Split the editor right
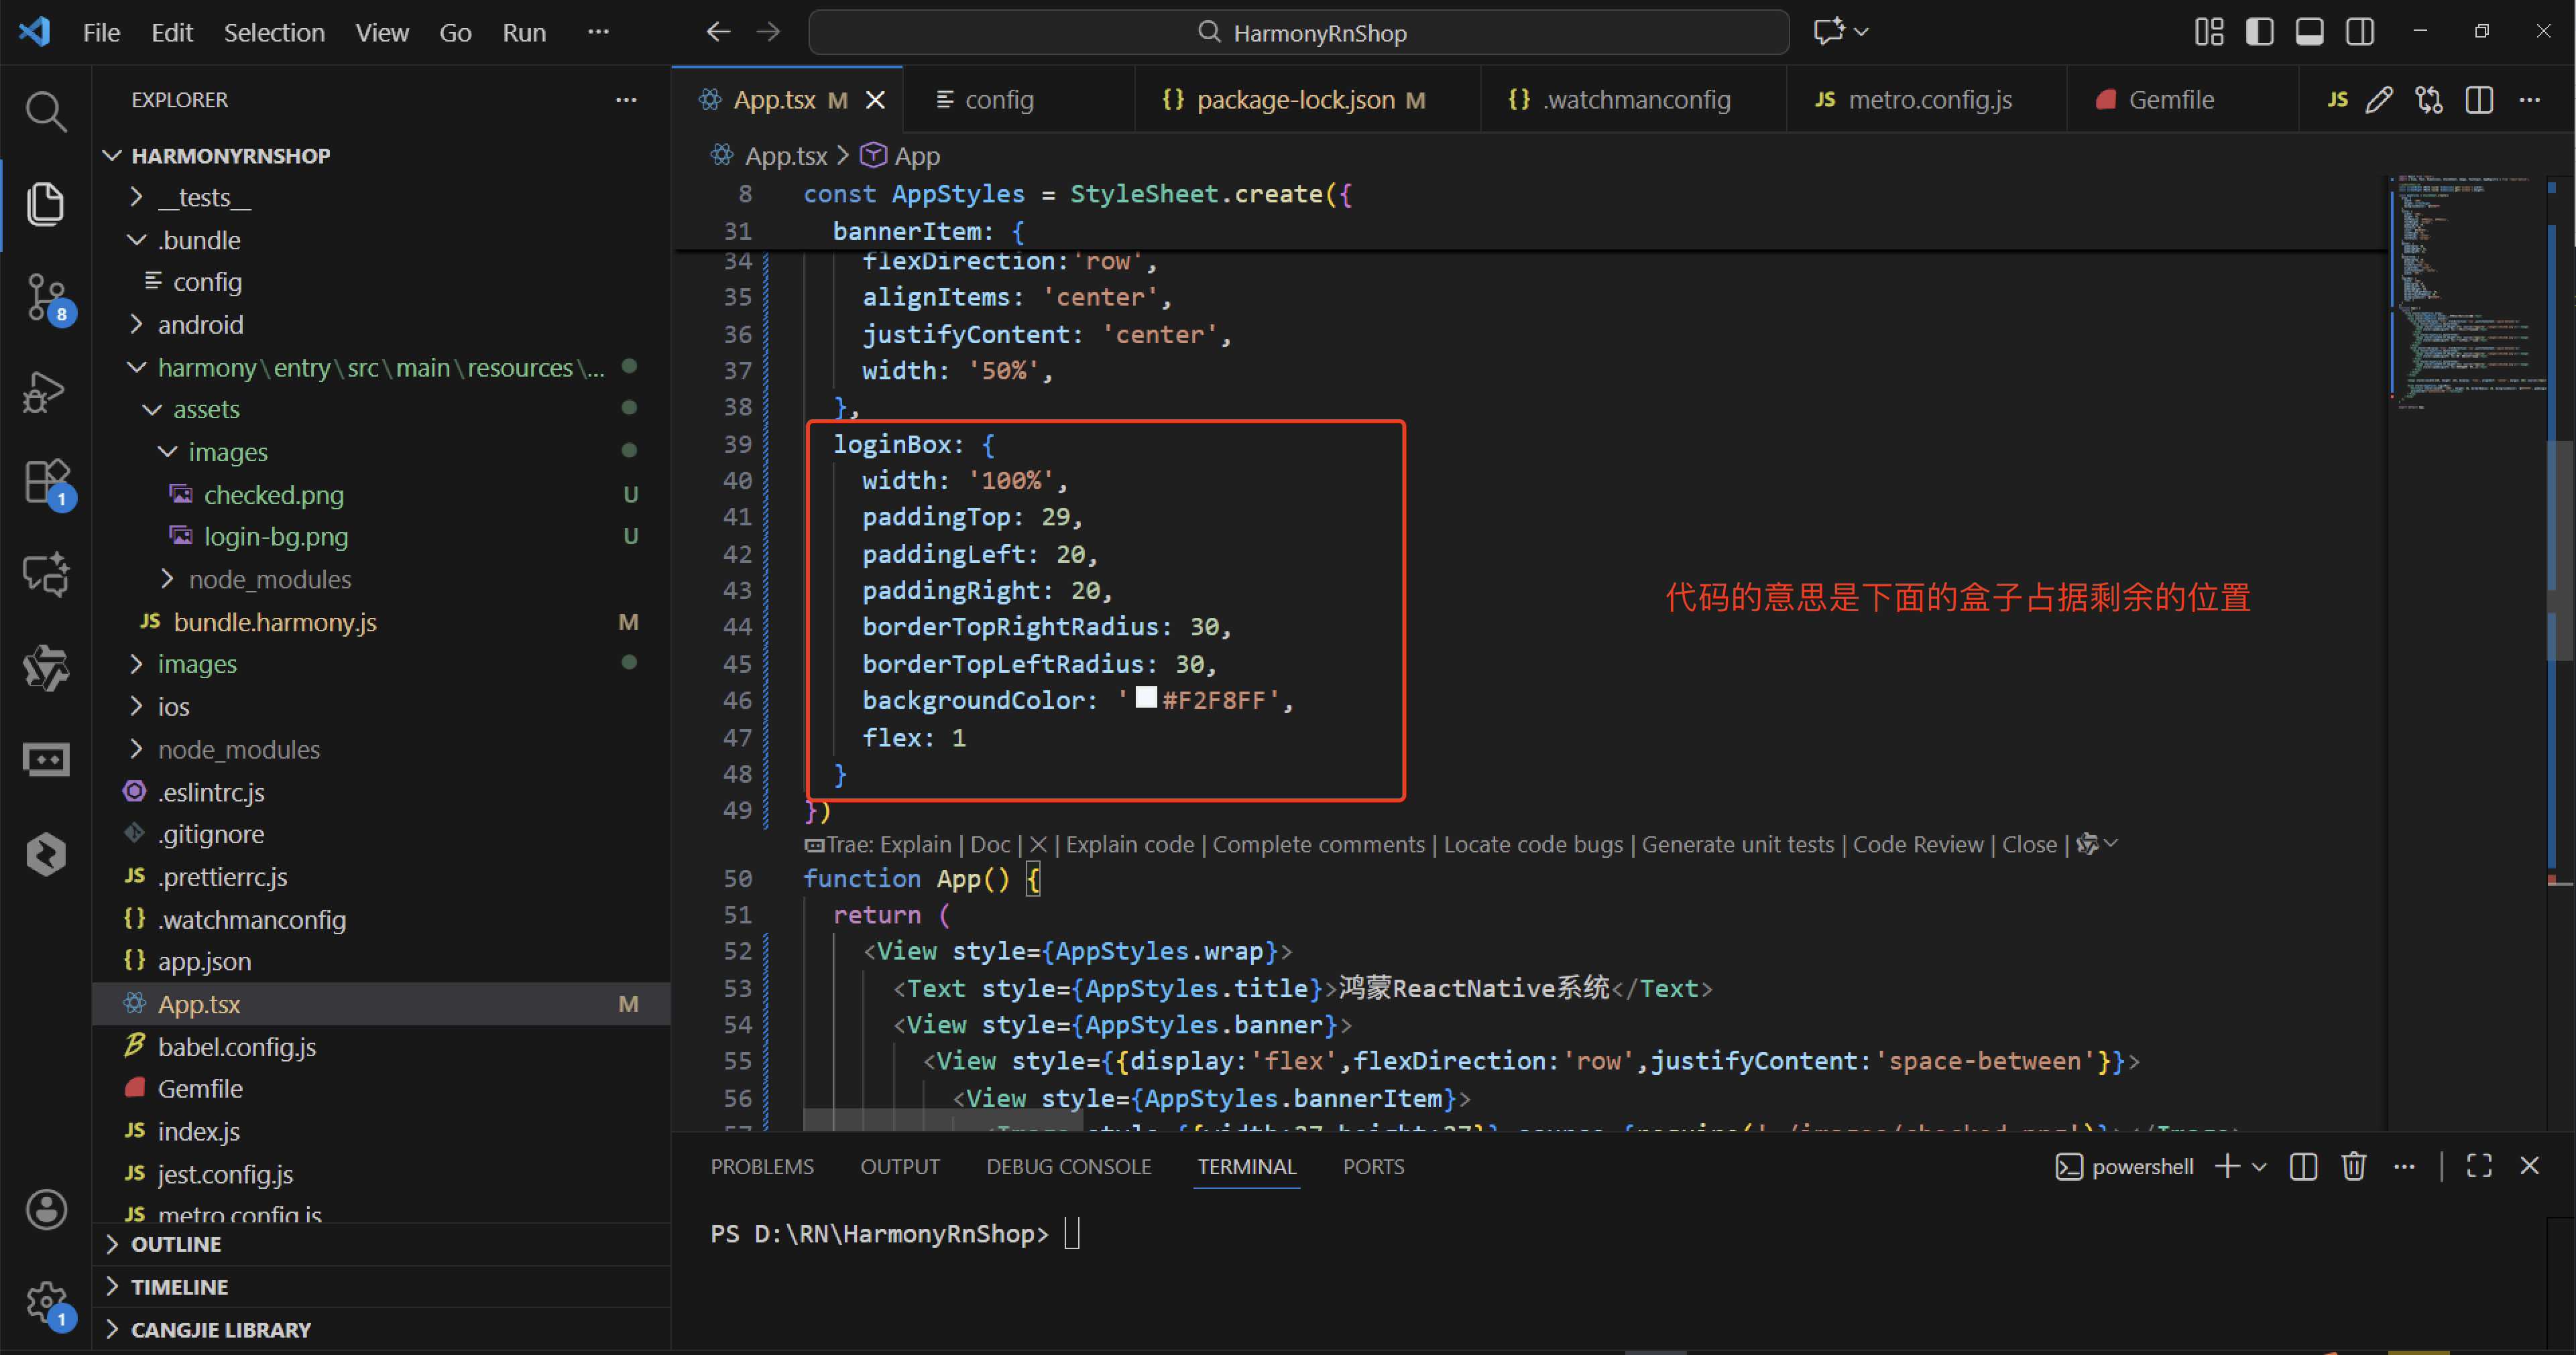The width and height of the screenshot is (2576, 1355). coord(2479,100)
